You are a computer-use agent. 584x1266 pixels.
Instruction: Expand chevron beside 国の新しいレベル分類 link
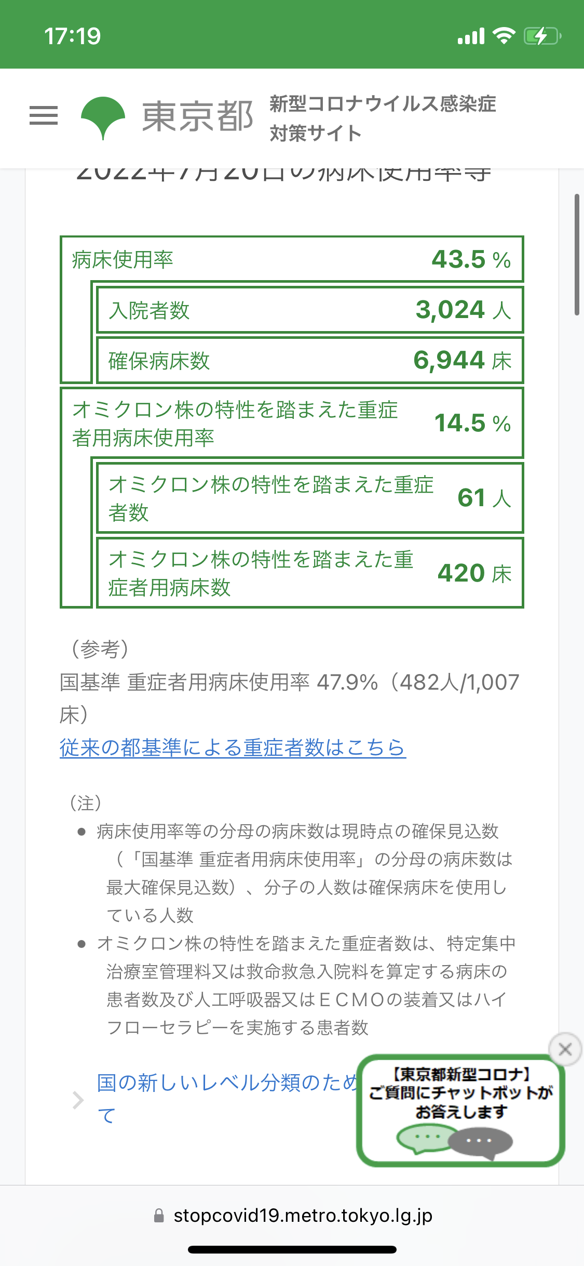pos(78,1100)
